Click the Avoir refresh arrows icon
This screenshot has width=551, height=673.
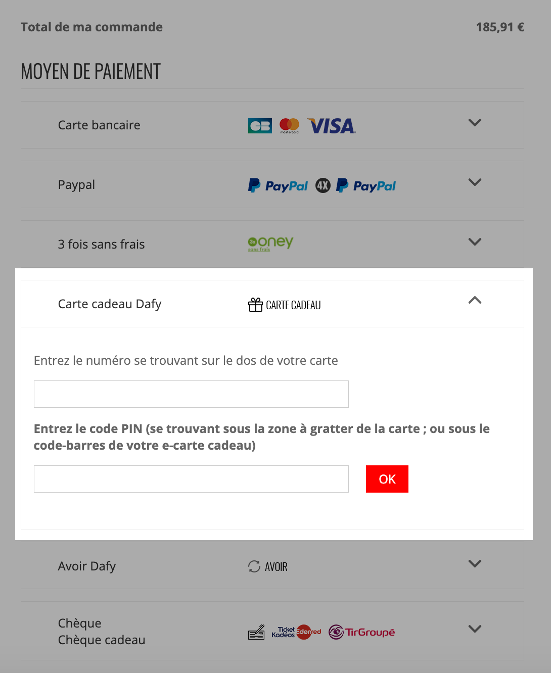(254, 566)
